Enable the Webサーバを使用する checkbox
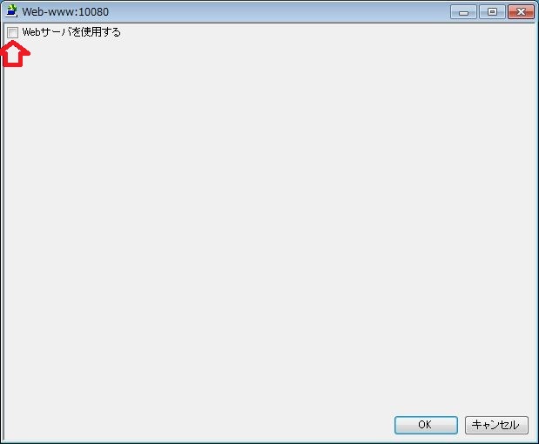 pos(13,33)
